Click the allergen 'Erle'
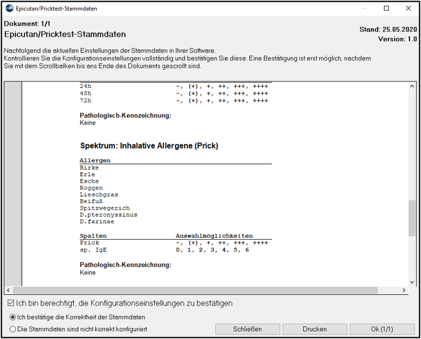Image resolution: width=421 pixels, height=339 pixels. [87, 174]
